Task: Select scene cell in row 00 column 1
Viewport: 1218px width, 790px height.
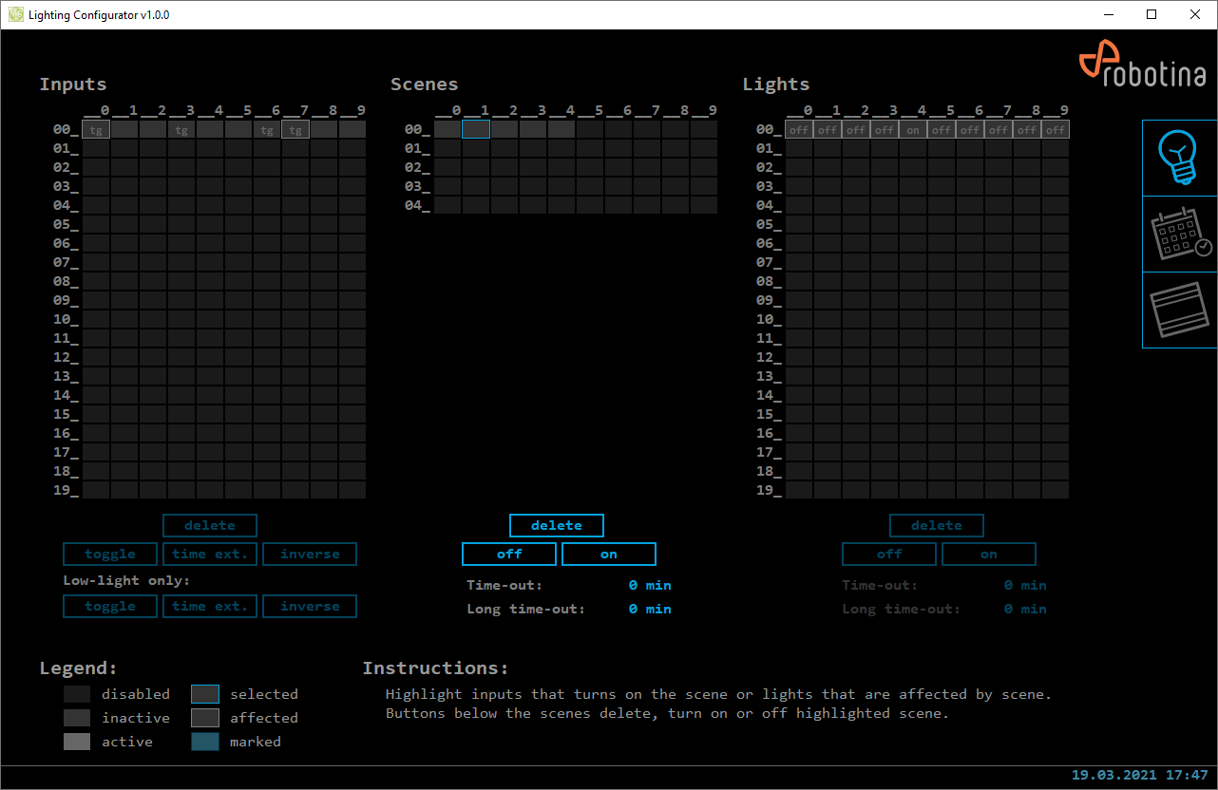Action: click(x=476, y=130)
